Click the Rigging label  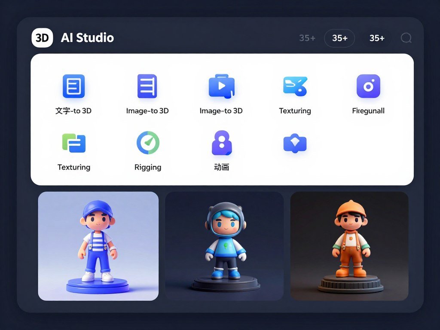[x=148, y=167]
